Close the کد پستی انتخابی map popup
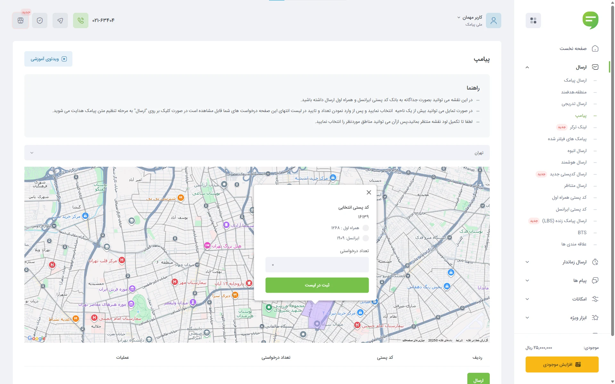Viewport: 615px width, 384px height. [369, 192]
